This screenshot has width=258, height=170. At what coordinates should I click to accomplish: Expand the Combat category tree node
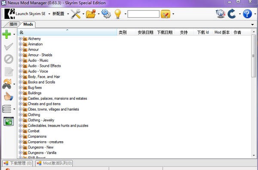pyautogui.click(x=20, y=131)
